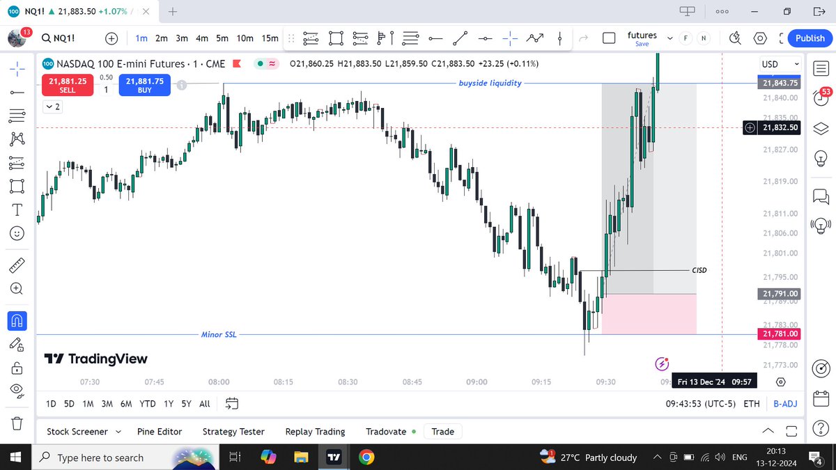Toggle stay in drawing mode pencil-lock
Viewport: 836px width, 470px height.
[18, 343]
